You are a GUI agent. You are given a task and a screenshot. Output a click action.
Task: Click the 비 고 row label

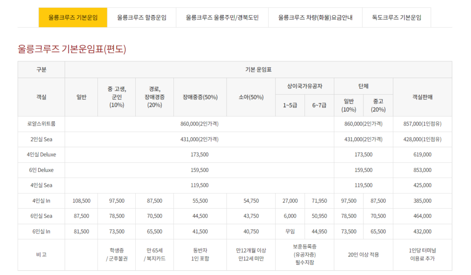pos(41,255)
